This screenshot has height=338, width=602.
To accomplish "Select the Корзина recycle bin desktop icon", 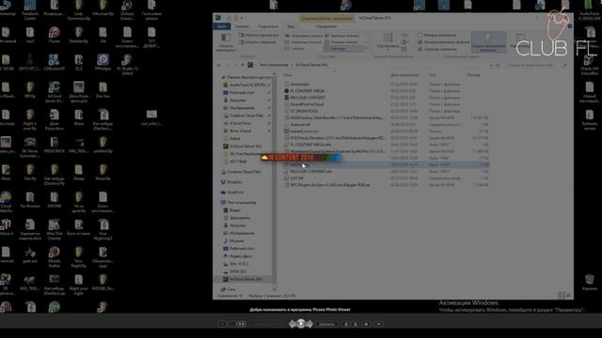I will click(590, 283).
